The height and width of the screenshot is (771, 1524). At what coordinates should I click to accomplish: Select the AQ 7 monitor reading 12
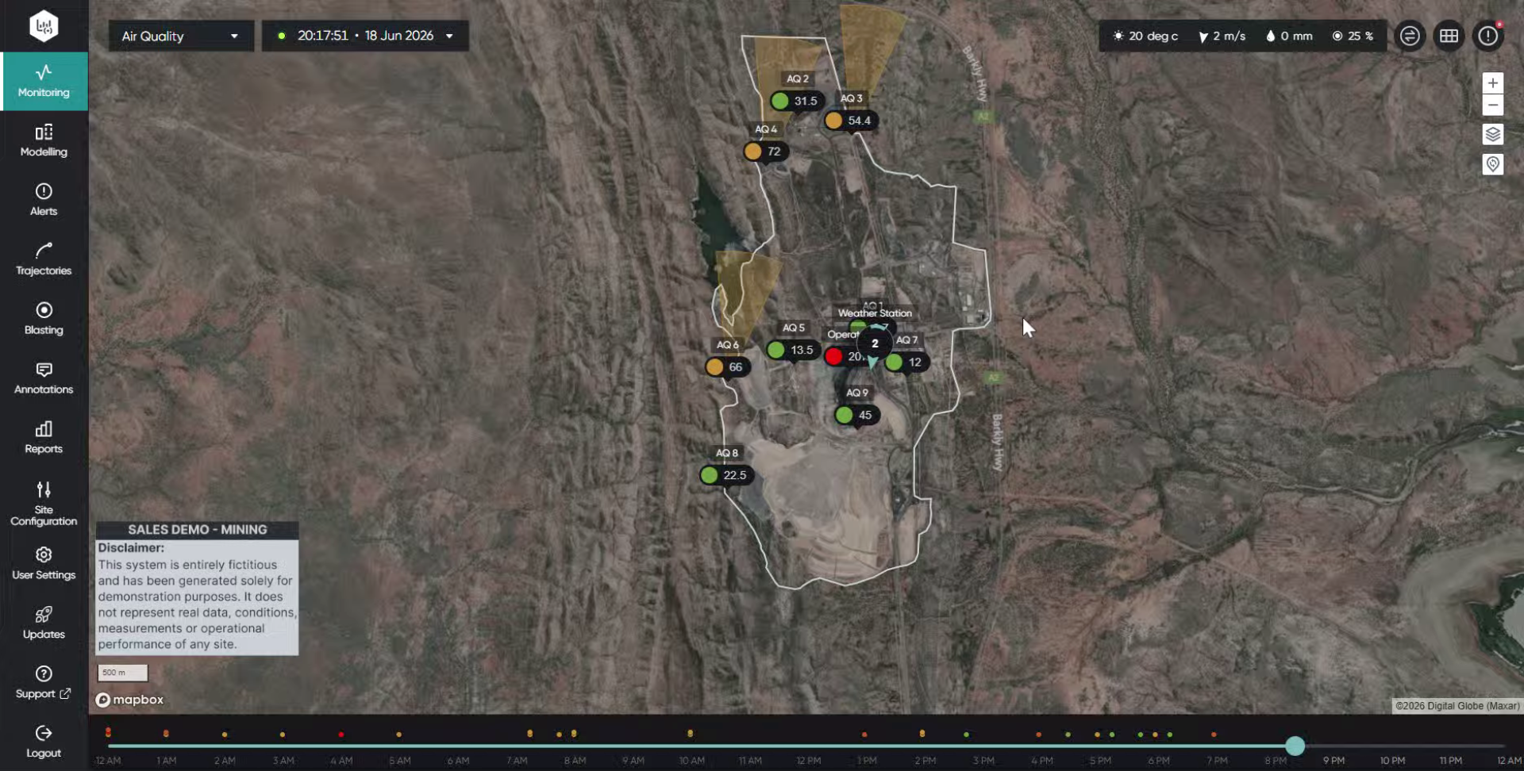[906, 362]
